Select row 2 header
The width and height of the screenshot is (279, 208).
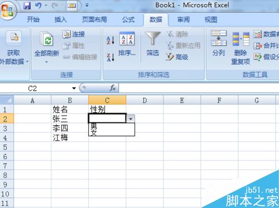point(7,119)
